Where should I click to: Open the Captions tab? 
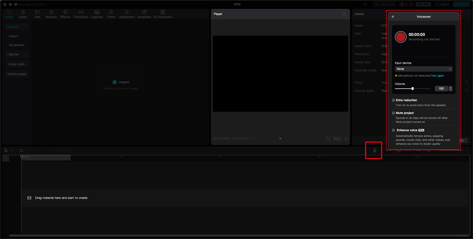(x=97, y=14)
